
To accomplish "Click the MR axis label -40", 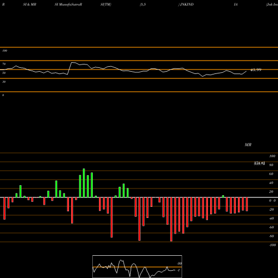I will pos(271,219).
